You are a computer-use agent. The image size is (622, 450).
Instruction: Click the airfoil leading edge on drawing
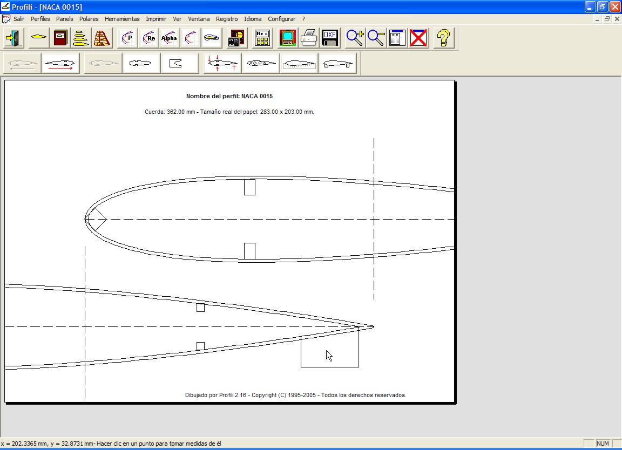pyautogui.click(x=85, y=219)
